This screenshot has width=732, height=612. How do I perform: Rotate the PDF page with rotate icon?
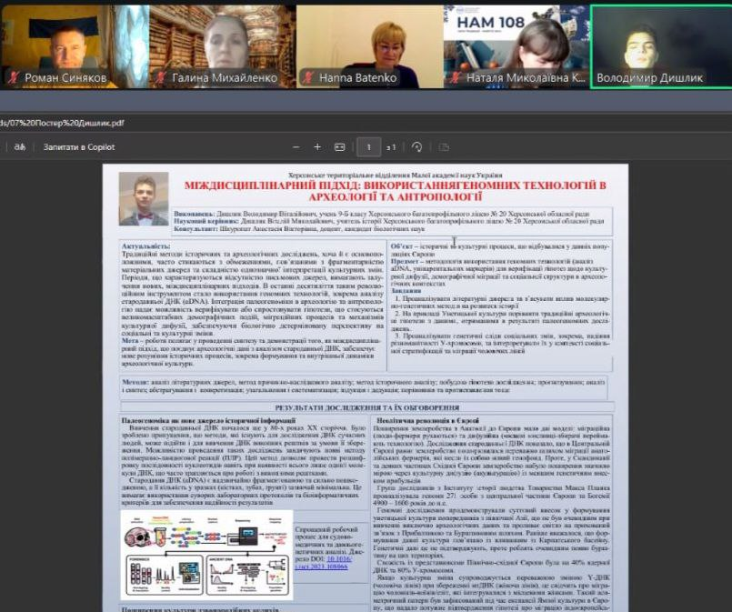(x=417, y=146)
